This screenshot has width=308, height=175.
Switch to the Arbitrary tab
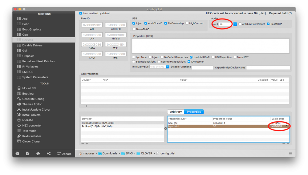tap(176, 112)
